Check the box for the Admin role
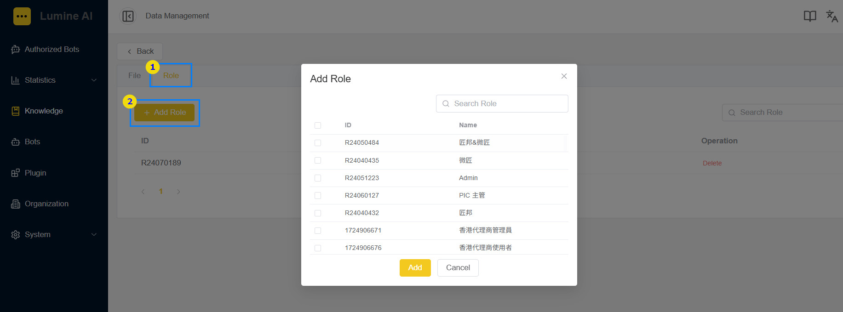 [x=318, y=178]
